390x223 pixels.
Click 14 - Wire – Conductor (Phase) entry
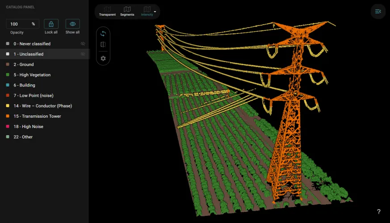(42, 106)
